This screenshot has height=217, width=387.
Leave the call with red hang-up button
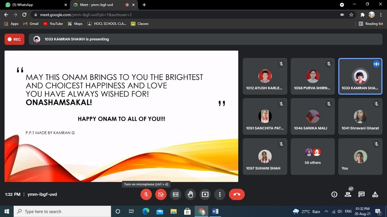point(236,194)
